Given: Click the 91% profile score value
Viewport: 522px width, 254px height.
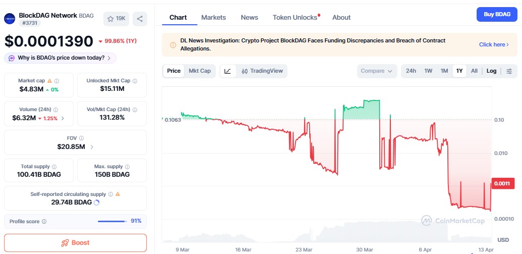Looking at the screenshot, I should click(136, 221).
